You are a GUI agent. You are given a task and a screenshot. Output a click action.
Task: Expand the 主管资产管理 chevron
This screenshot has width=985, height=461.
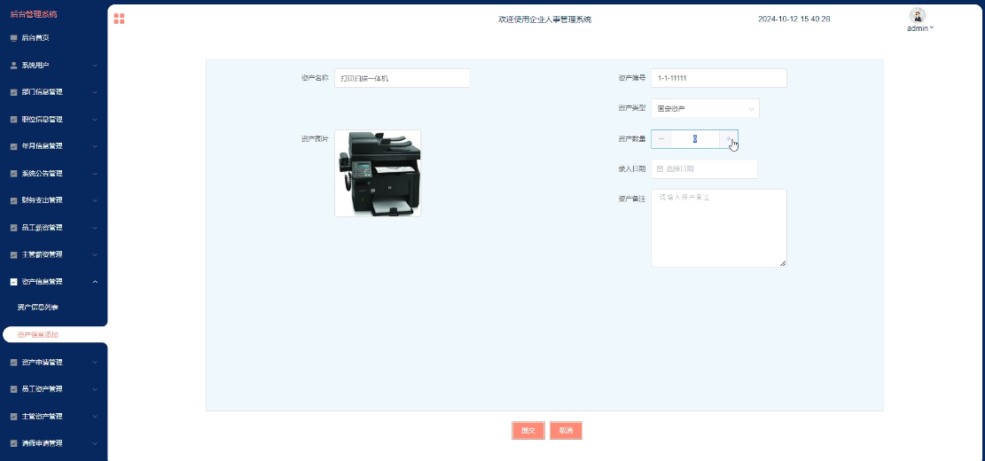(95, 417)
